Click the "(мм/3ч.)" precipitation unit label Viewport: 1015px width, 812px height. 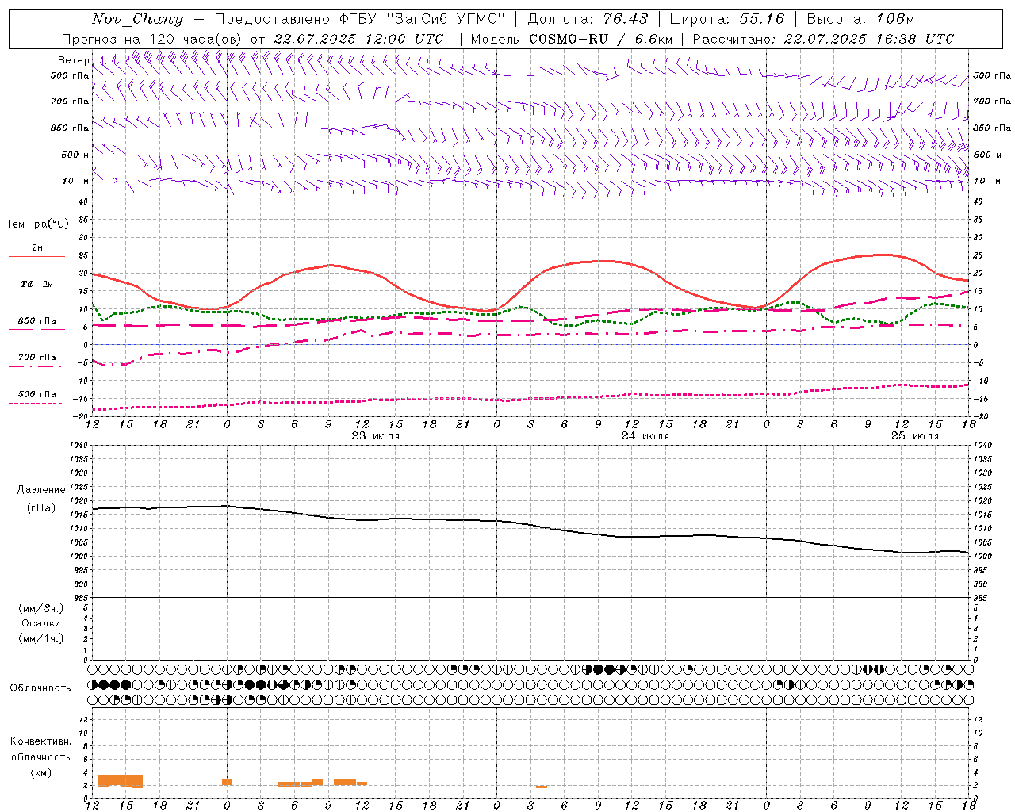41,608
